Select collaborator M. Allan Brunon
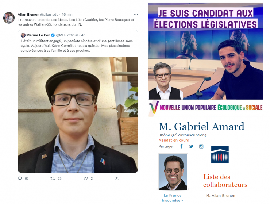This screenshot has height=204, width=270. pyautogui.click(x=221, y=196)
